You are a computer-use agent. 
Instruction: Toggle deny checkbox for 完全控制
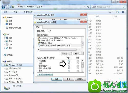(78, 61)
